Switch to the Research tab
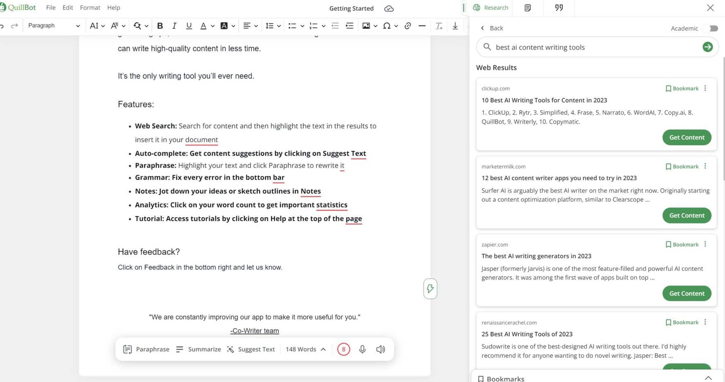 (490, 8)
